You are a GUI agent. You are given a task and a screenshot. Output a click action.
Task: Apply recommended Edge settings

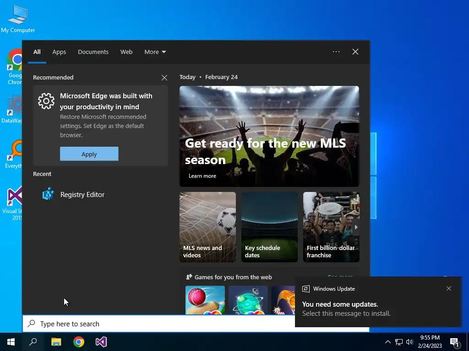click(89, 154)
